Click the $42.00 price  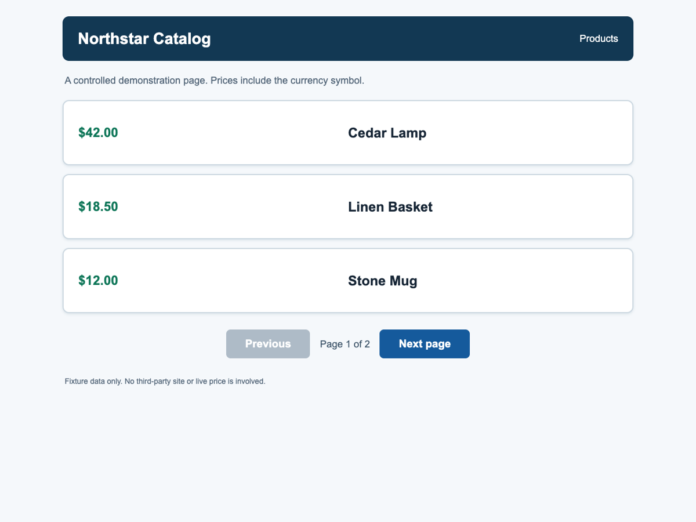pyautogui.click(x=98, y=133)
